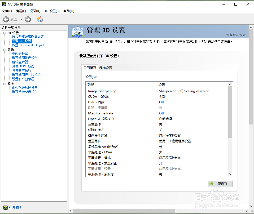This screenshot has width=254, height=214.
Task: Select the 平滑处理 - FXAA row
Action: [x=157, y=152]
